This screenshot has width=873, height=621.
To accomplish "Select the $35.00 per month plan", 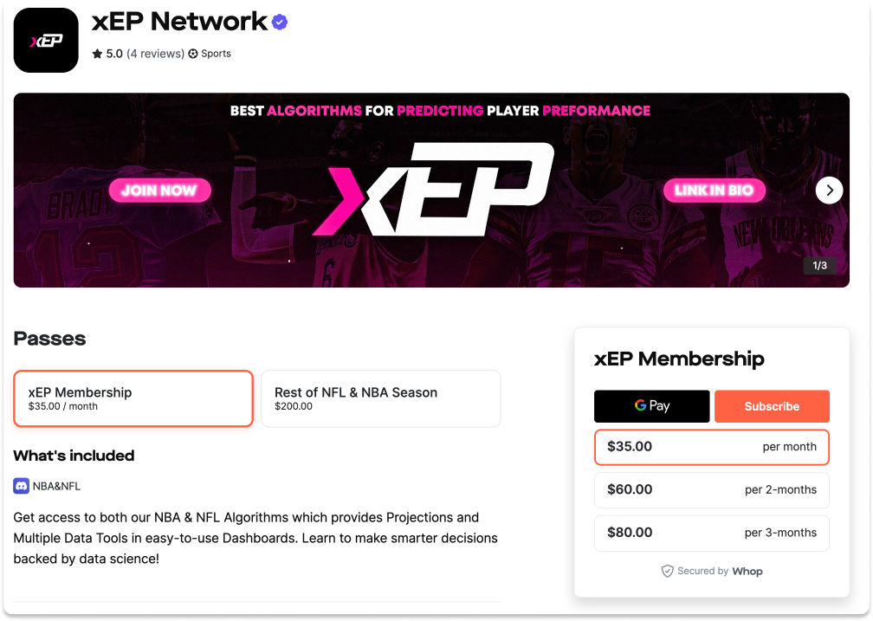I will pyautogui.click(x=711, y=447).
